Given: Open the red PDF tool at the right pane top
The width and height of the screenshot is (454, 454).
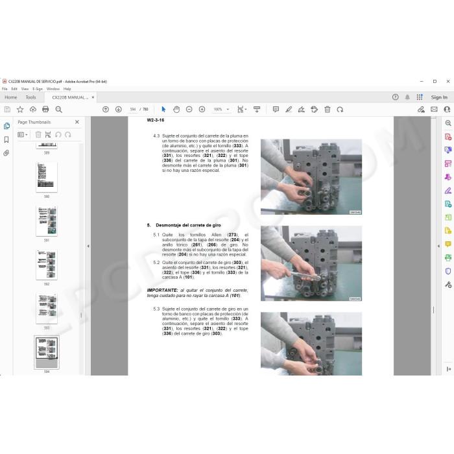Looking at the screenshot, I should [448, 137].
